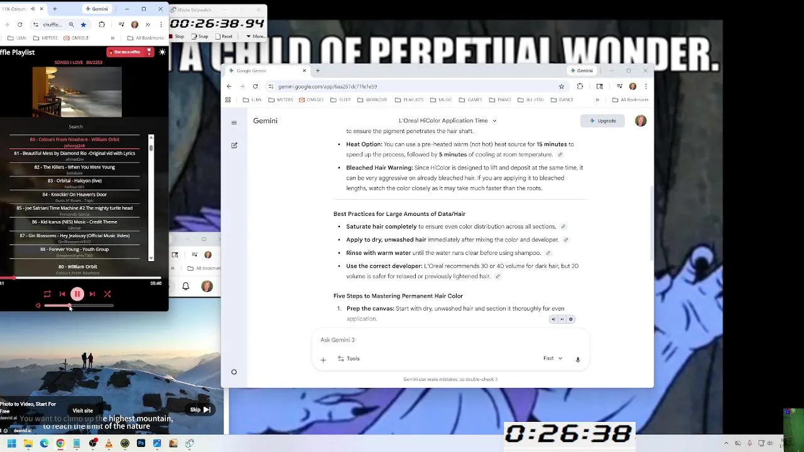Open the PLAYLISTS bookmark folder

[x=409, y=100]
